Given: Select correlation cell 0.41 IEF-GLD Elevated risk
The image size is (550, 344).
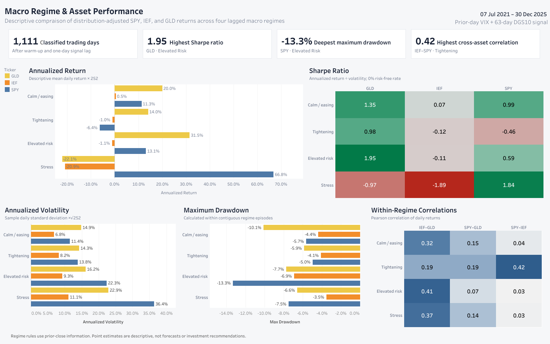Looking at the screenshot, I should [427, 291].
